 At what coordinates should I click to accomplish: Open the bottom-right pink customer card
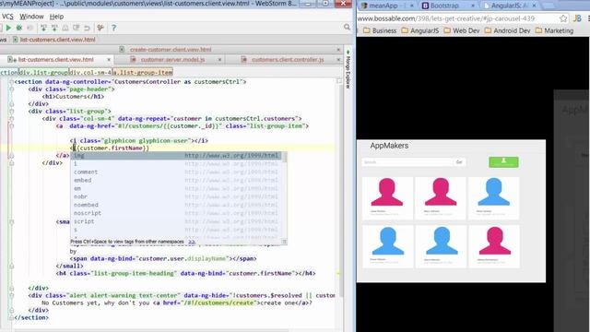click(x=494, y=246)
